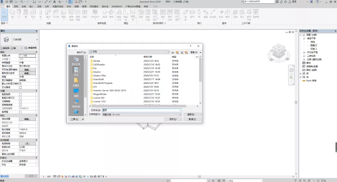Toggle the Annotation Crop checkbox
This screenshot has height=182, width=337.
click(x=21, y=101)
